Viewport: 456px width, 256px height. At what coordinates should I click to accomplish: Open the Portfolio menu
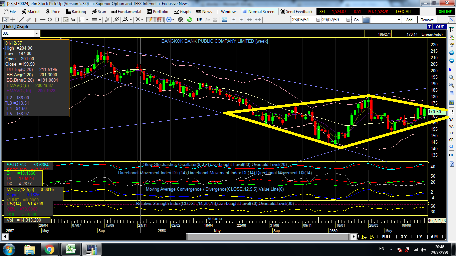[x=158, y=11]
